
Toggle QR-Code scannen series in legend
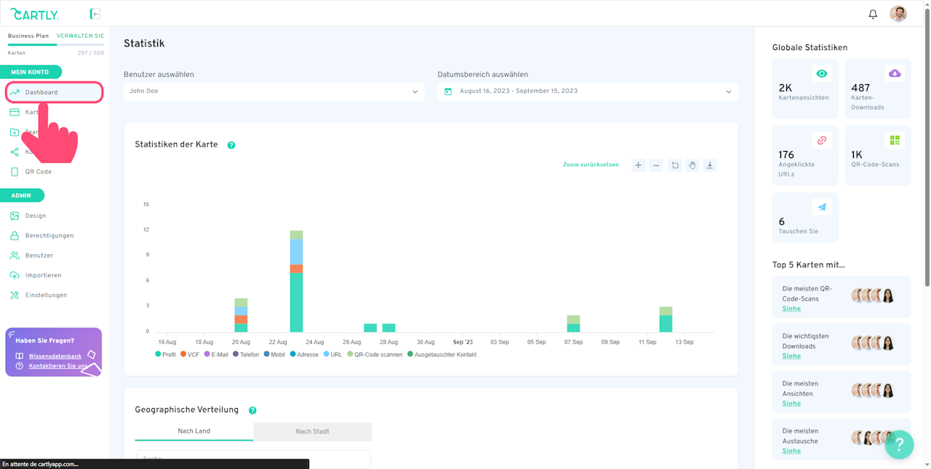coord(375,354)
